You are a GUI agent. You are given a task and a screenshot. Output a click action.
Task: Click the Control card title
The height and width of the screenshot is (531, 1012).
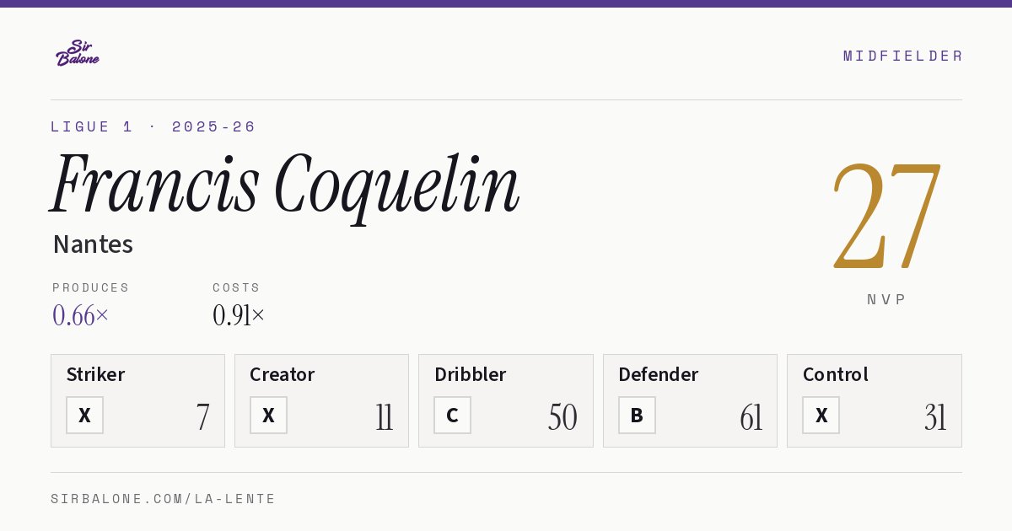(x=835, y=374)
